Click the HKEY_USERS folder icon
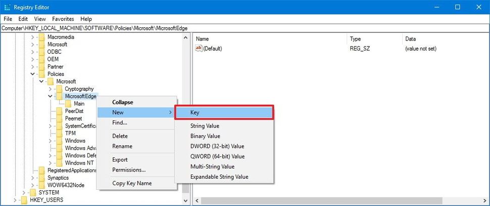 tap(24, 200)
